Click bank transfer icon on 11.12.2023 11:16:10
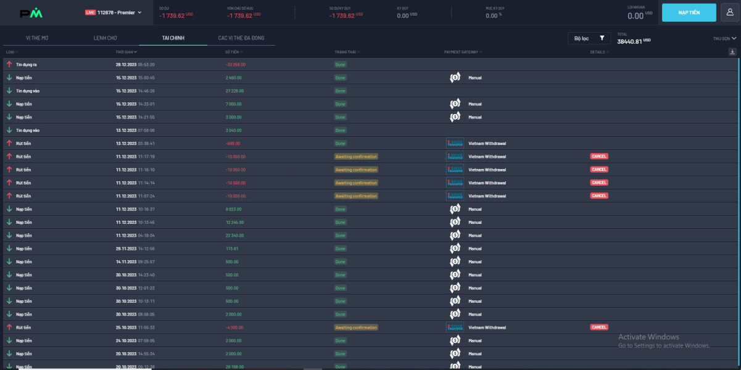This screenshot has height=370, width=741. click(455, 170)
